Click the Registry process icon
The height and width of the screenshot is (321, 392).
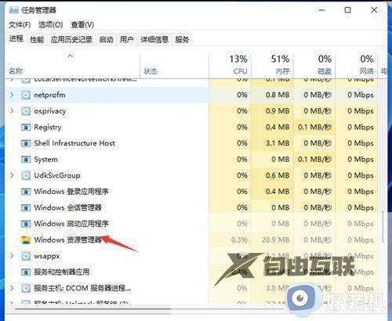(x=26, y=128)
